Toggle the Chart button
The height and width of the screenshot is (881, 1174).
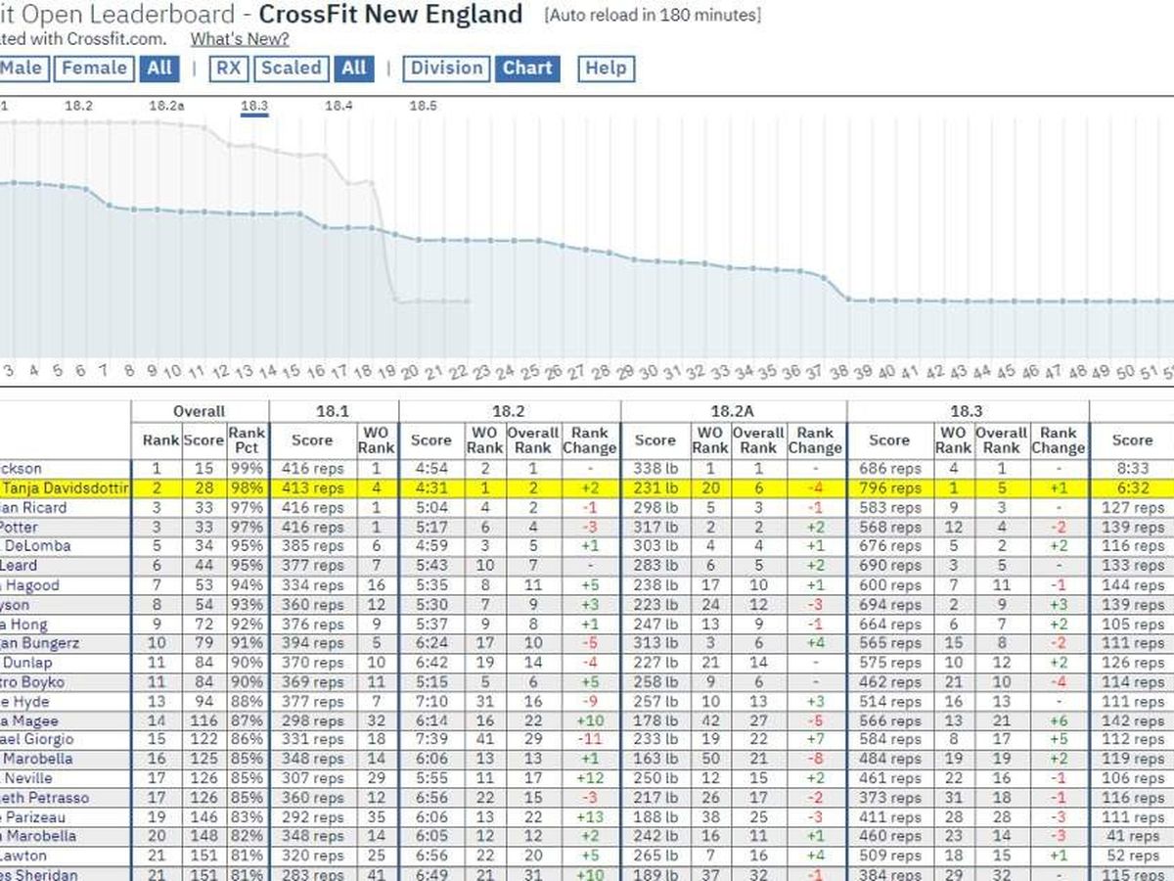pyautogui.click(x=527, y=69)
